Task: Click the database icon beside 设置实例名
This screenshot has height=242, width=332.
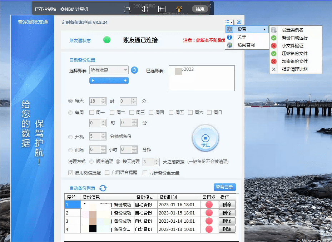Action: (x=274, y=30)
